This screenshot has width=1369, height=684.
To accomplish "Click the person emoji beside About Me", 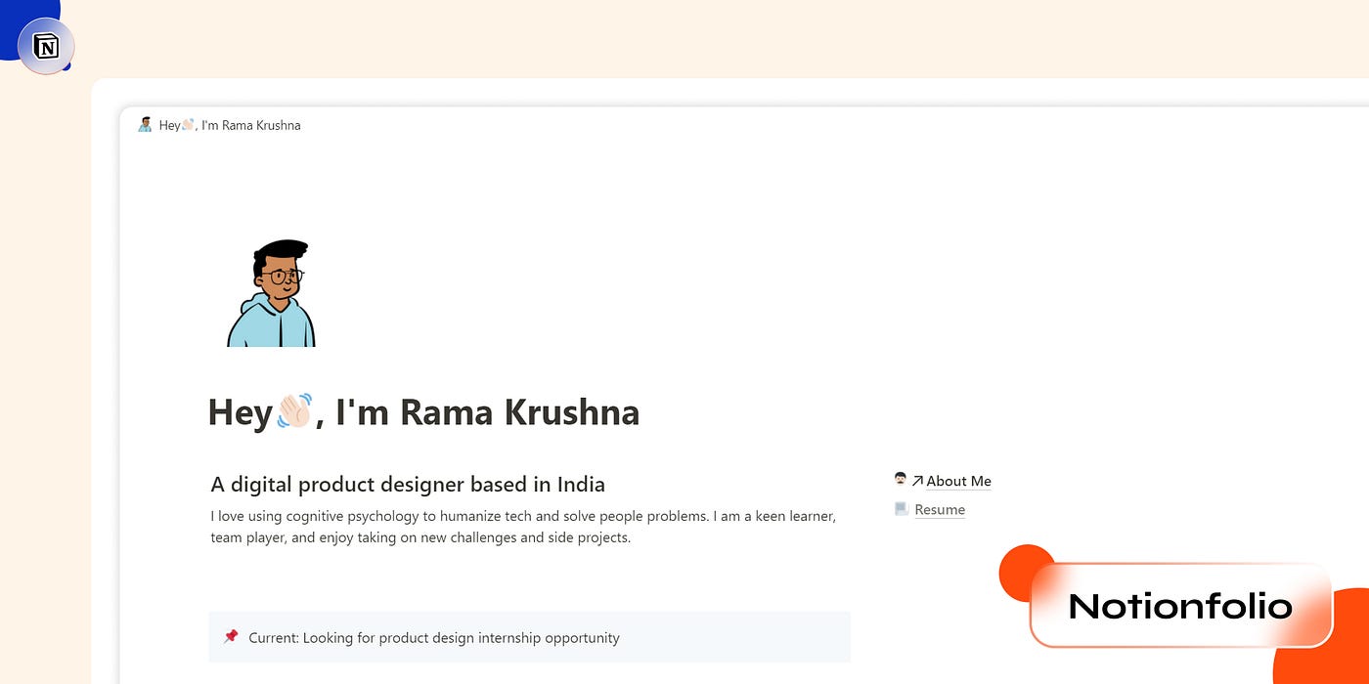I will [900, 479].
